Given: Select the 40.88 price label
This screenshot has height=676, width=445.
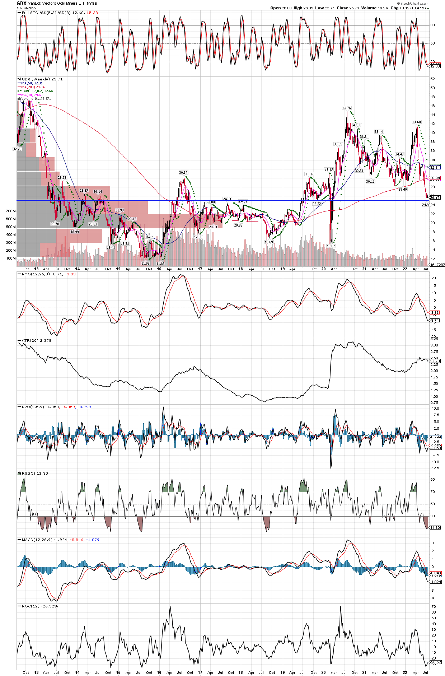Looking at the screenshot, I should (x=357, y=125).
